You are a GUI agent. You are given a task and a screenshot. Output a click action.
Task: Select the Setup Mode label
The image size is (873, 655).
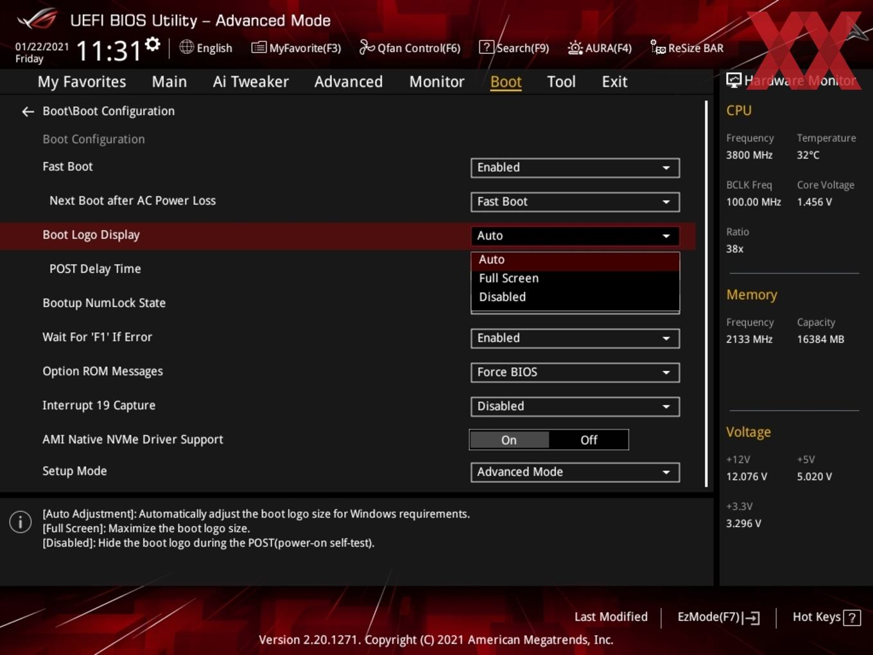(x=74, y=471)
